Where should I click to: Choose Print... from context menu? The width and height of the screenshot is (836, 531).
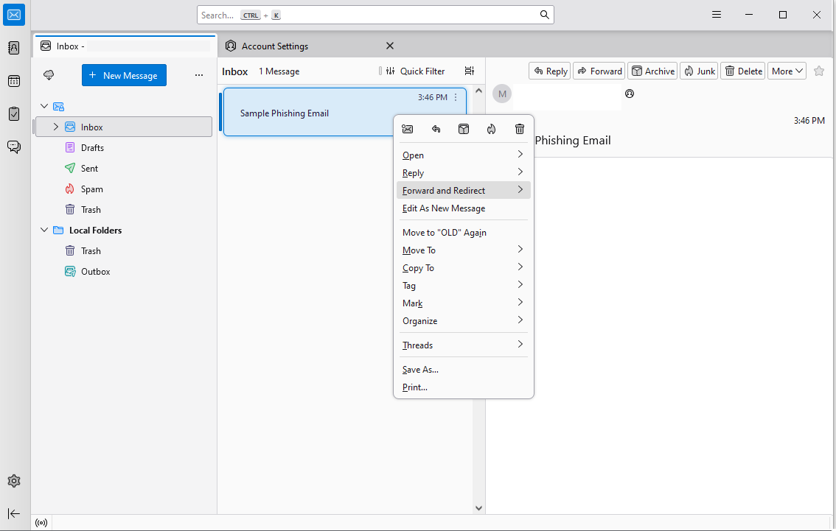point(463,387)
